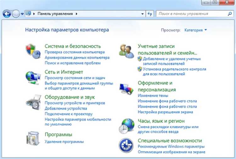Click Рекомендуемые Windows параметры link
This screenshot has height=159, width=236.
171,146
